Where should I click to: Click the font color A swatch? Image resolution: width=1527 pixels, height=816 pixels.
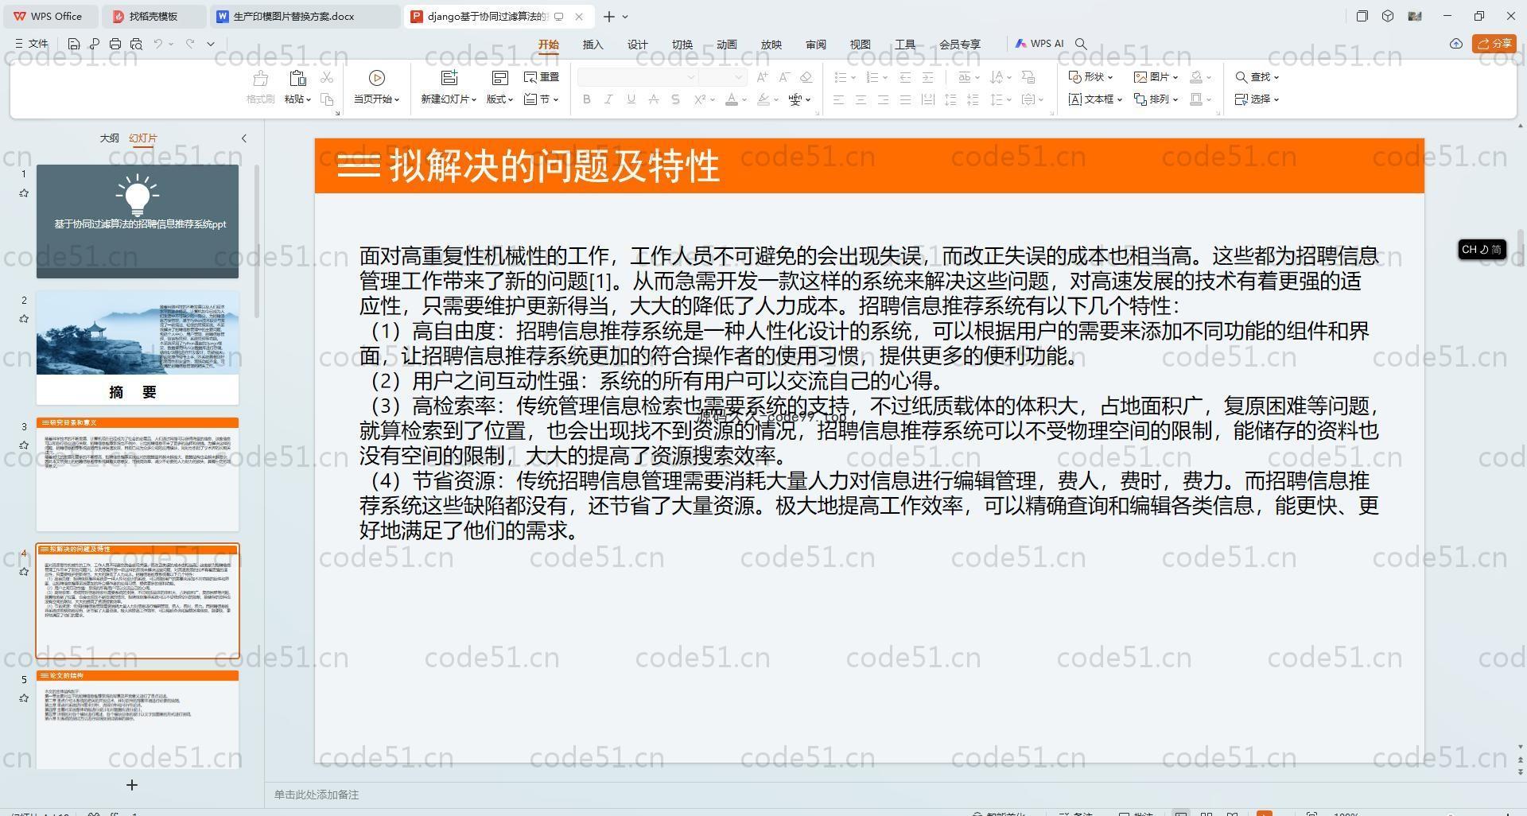[732, 99]
